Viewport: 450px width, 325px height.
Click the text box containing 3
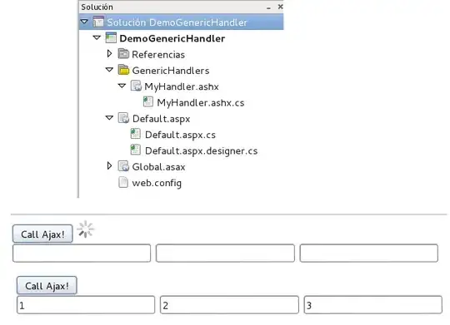pyautogui.click(x=373, y=305)
